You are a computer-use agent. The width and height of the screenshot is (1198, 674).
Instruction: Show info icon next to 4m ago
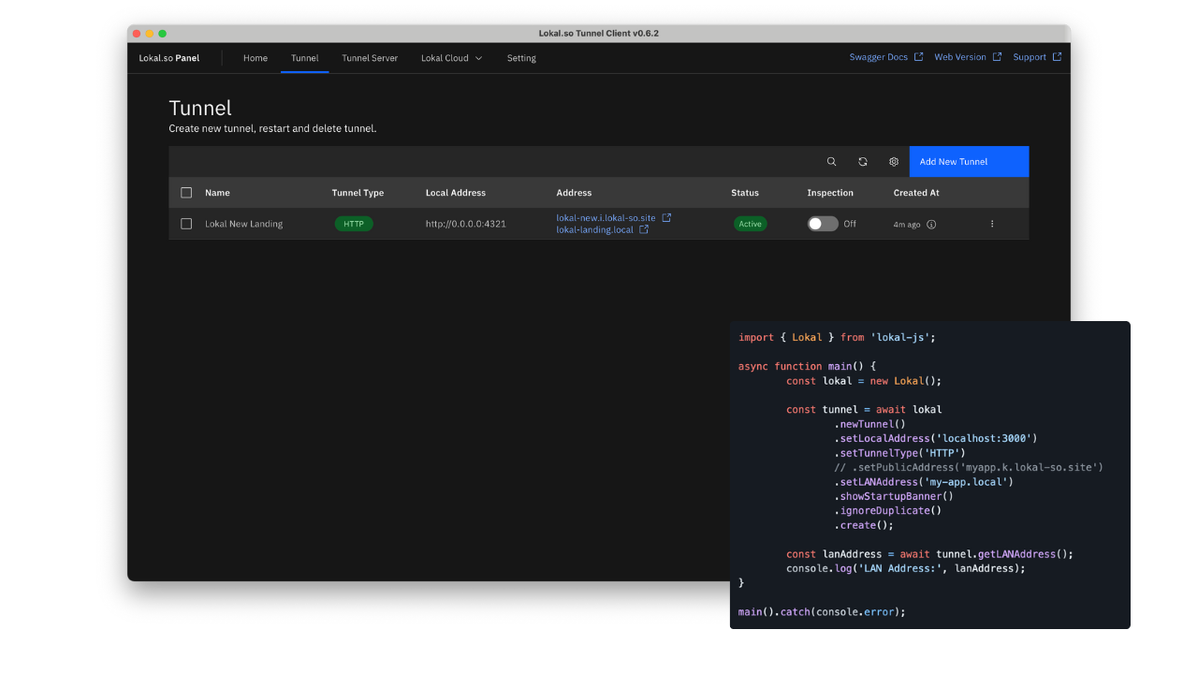pyautogui.click(x=931, y=225)
